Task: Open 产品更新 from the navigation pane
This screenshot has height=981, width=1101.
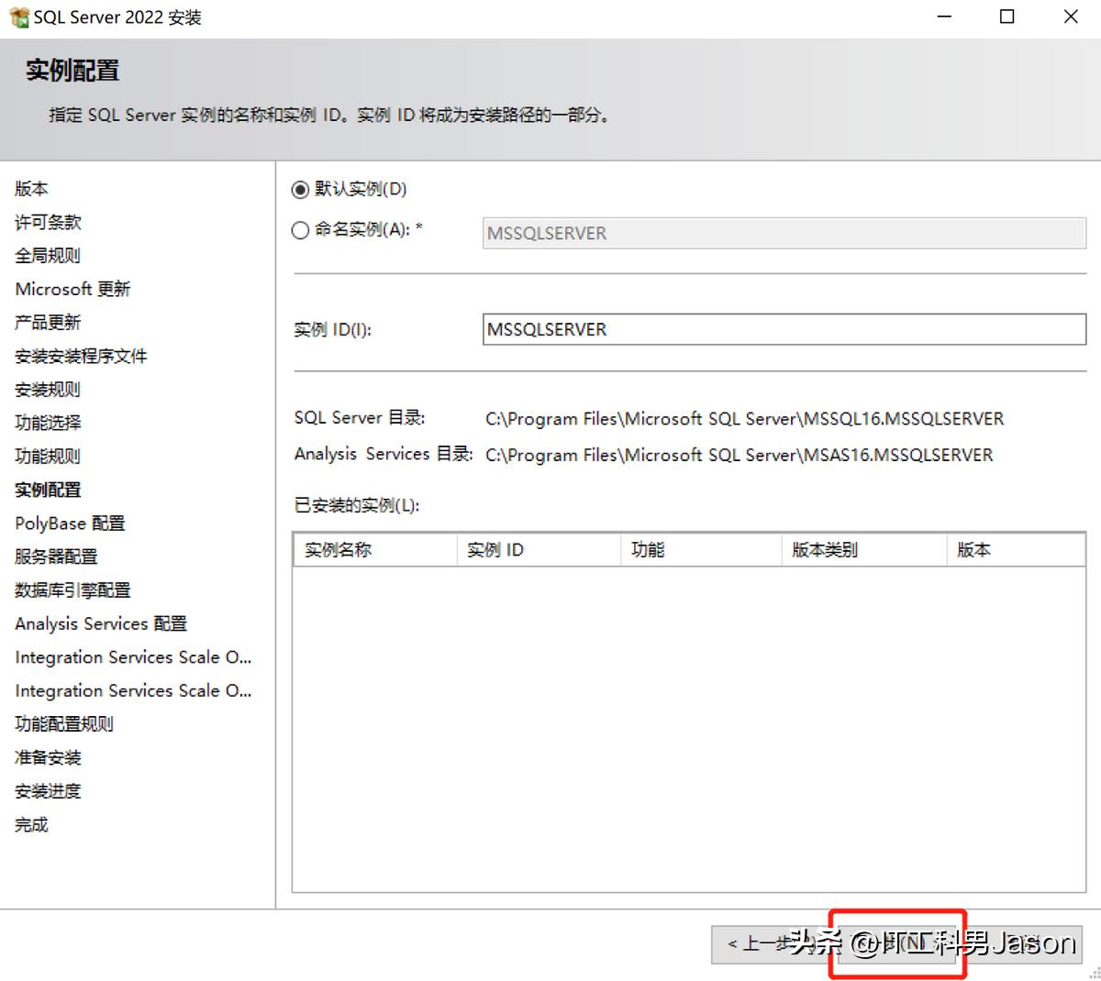Action: point(48,323)
